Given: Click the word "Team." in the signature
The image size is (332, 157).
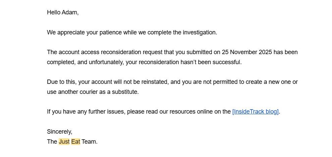Looking at the screenshot, I should point(89,141).
